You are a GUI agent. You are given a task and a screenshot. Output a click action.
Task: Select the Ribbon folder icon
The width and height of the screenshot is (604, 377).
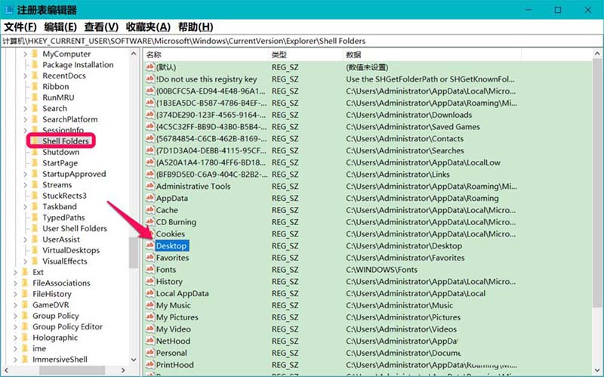(35, 86)
